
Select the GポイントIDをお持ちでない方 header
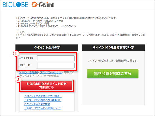[x=113, y=48]
